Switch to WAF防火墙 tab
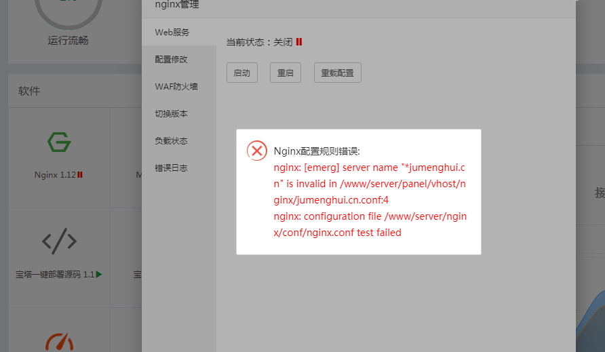Viewport: 605px width, 352px height. 179,86
